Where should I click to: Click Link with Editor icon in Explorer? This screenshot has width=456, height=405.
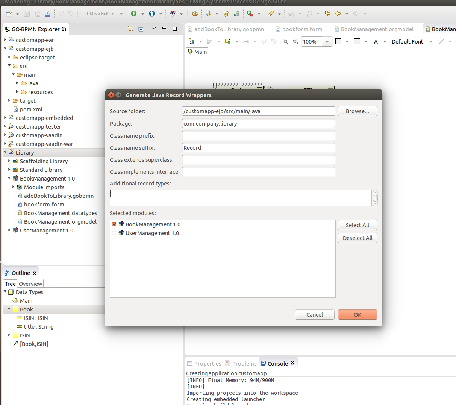pyautogui.click(x=130, y=29)
